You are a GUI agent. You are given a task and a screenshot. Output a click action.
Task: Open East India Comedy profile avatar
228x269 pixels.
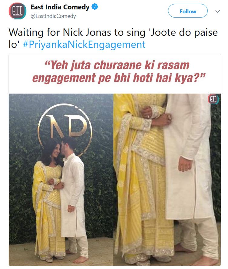click(18, 11)
